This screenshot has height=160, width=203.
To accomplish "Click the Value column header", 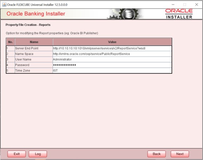I will click(112, 42).
